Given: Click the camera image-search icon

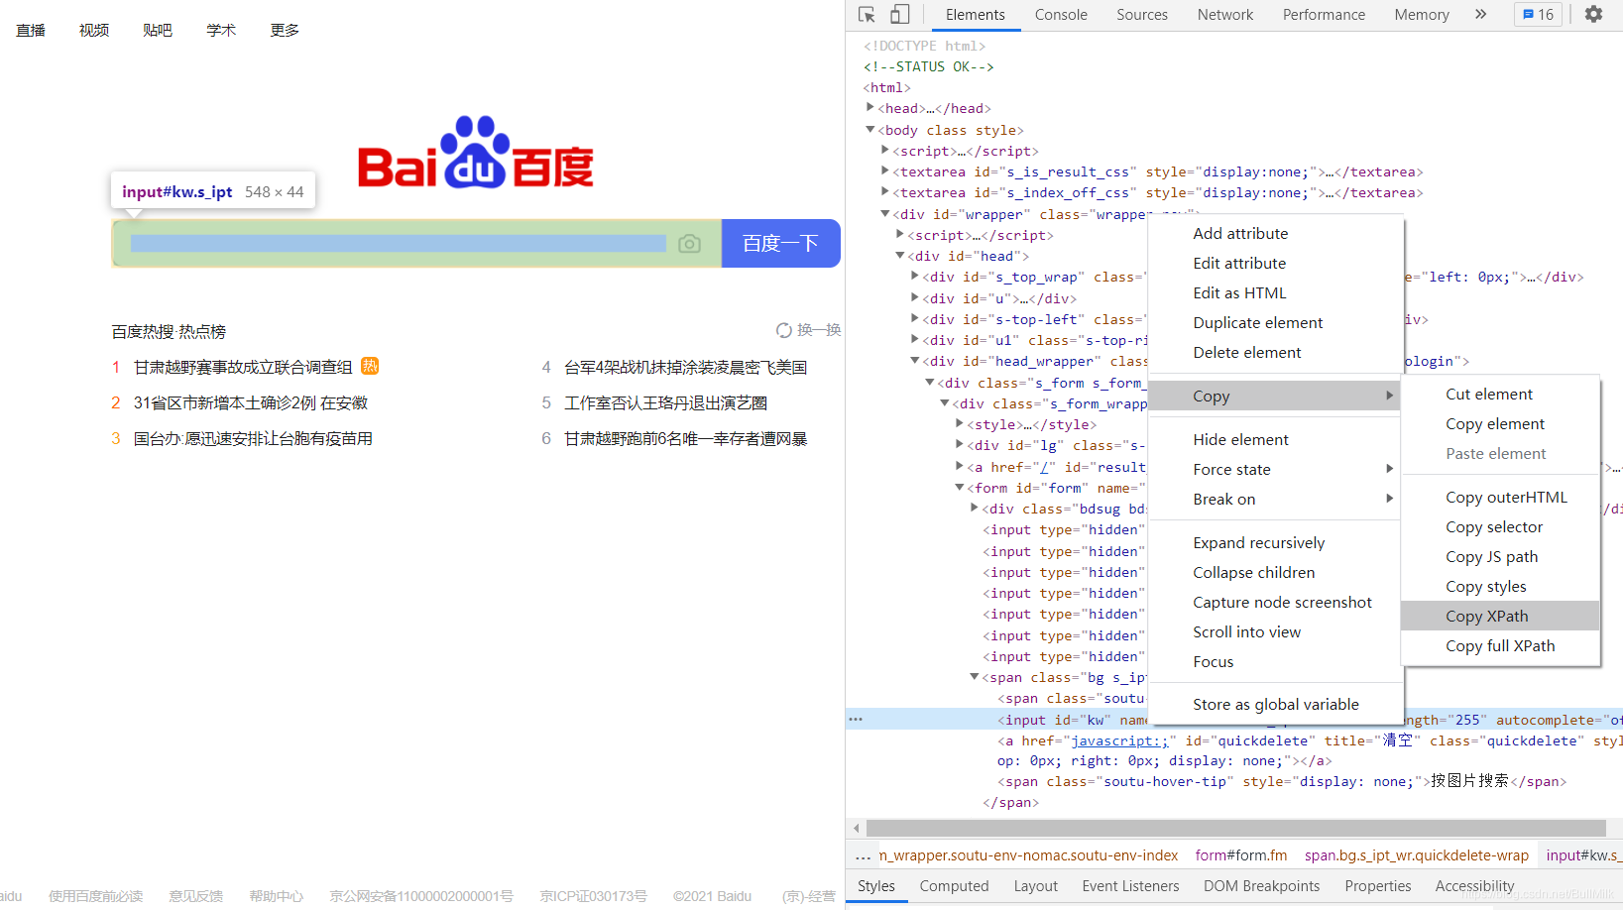Looking at the screenshot, I should 689,244.
